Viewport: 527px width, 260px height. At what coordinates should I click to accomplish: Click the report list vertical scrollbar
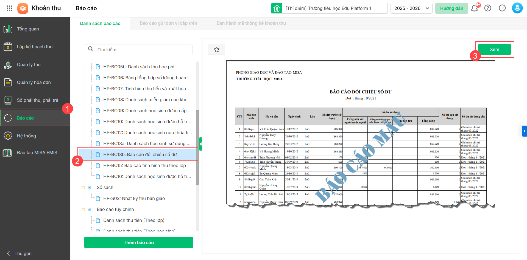click(x=197, y=147)
